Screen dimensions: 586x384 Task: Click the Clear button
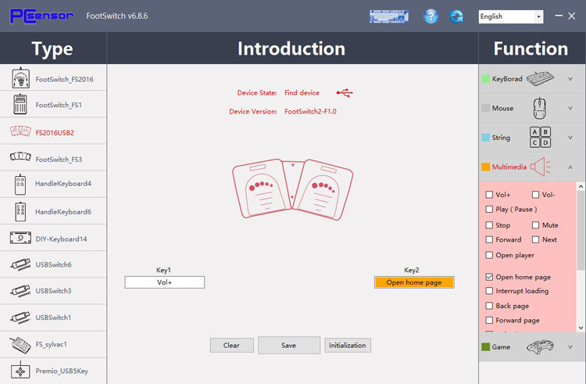pos(232,345)
